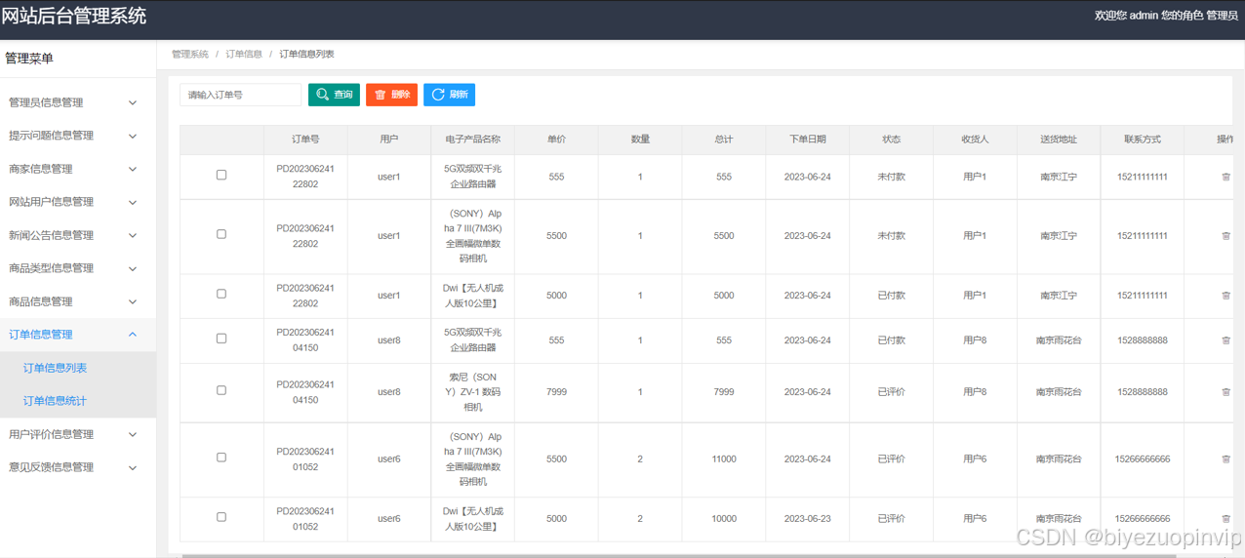Click 订单信息 breadcrumb link
This screenshot has width=1245, height=558.
[x=244, y=55]
